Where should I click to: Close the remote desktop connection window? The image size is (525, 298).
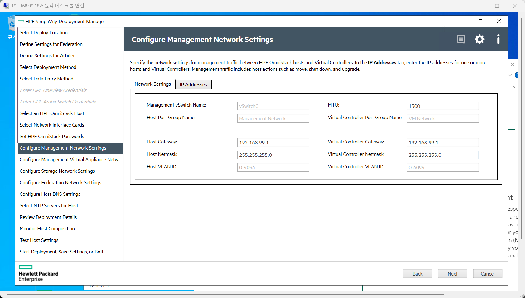[515, 6]
